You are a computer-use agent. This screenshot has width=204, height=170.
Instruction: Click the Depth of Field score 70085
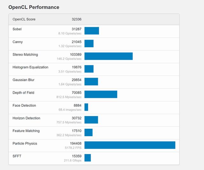[76, 92]
